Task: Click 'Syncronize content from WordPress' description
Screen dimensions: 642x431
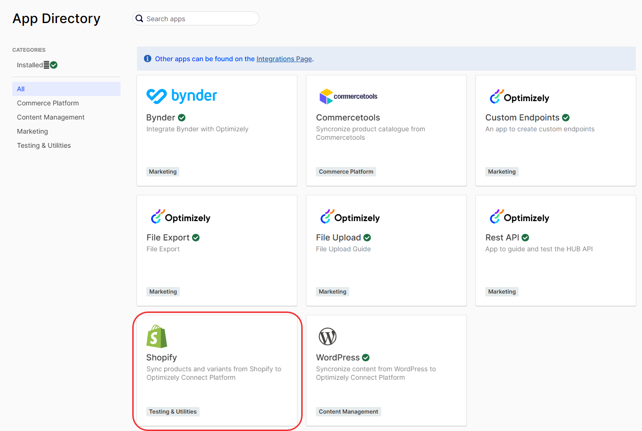Action: (x=376, y=373)
